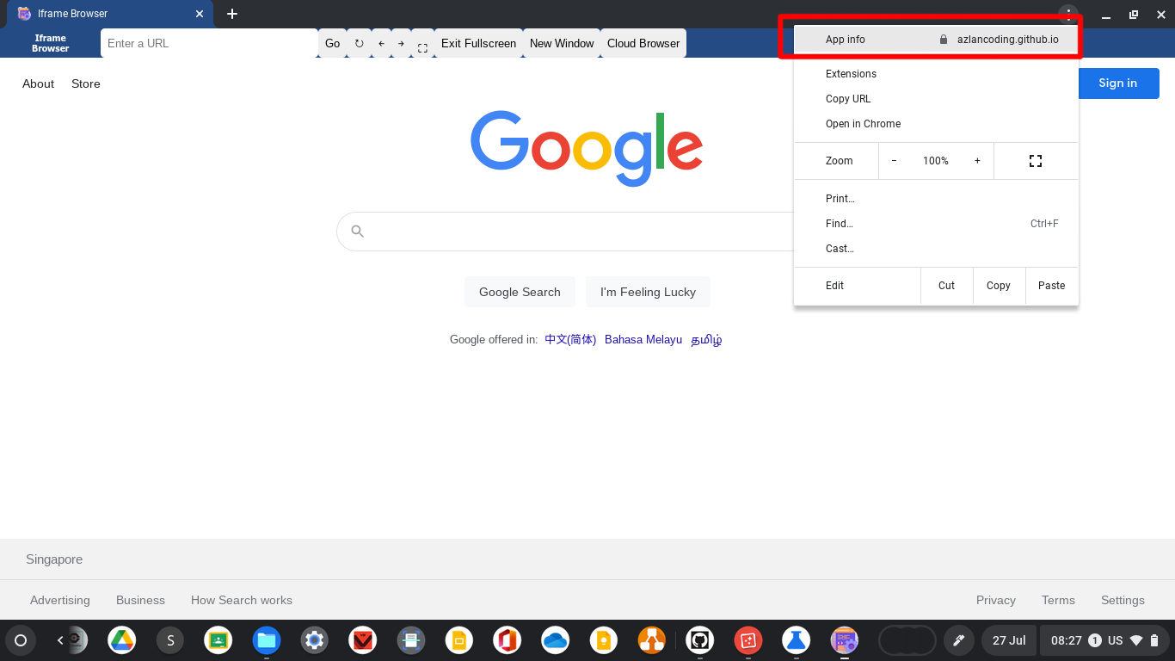Open the 27 Jul calendar date button

click(1009, 640)
